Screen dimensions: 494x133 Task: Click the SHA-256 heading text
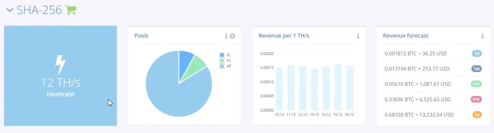[39, 10]
